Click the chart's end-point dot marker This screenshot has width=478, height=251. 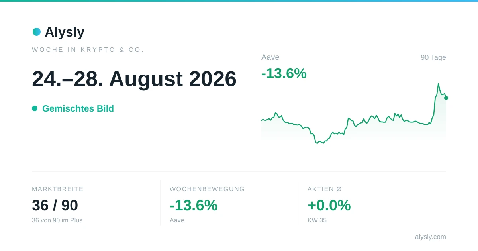[x=446, y=98]
